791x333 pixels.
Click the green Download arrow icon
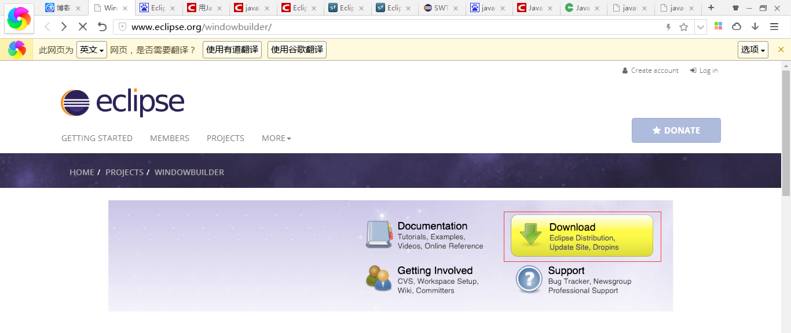pyautogui.click(x=530, y=235)
